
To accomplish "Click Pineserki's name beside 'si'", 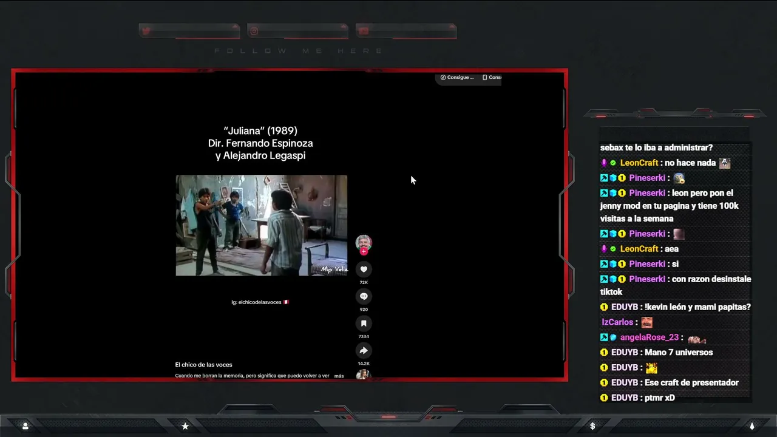I will pyautogui.click(x=647, y=264).
